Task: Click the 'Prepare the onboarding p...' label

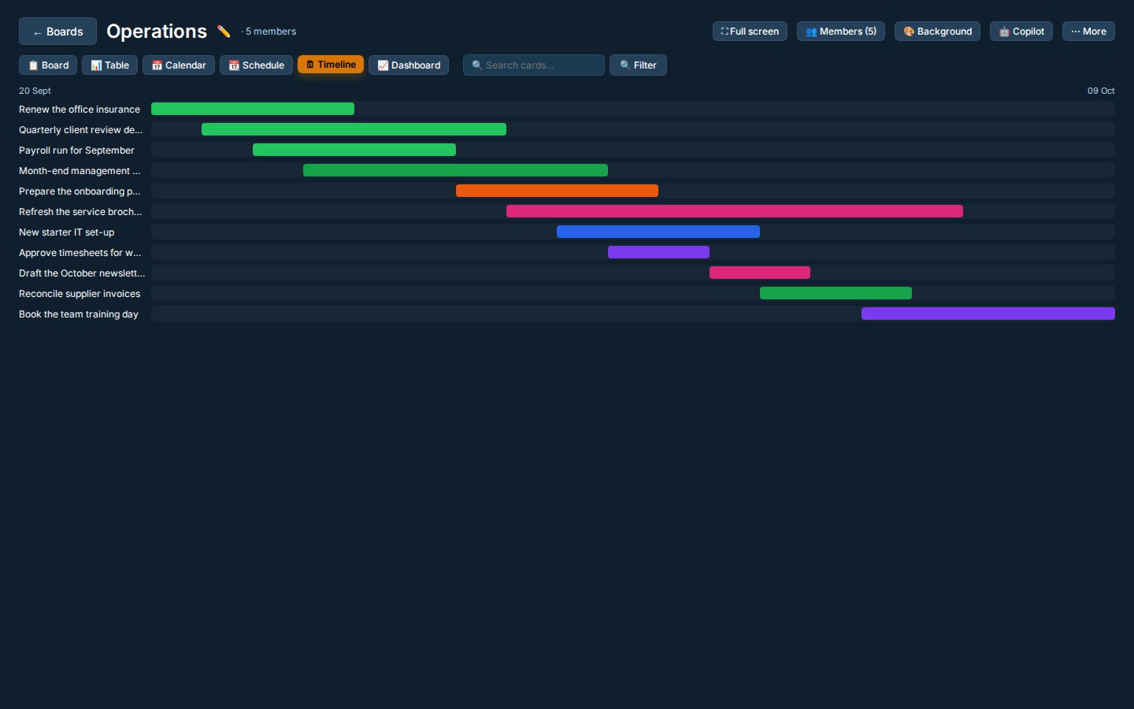Action: point(80,191)
